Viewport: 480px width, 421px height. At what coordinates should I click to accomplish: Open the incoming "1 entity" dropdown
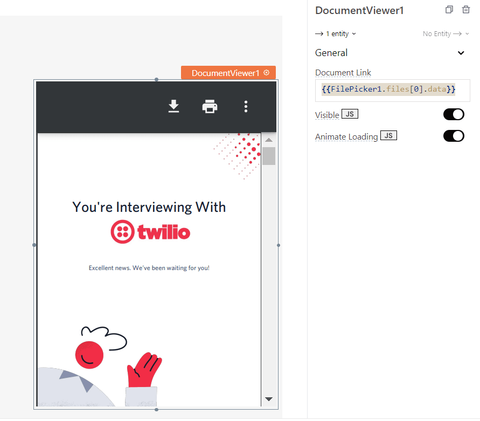pyautogui.click(x=336, y=34)
